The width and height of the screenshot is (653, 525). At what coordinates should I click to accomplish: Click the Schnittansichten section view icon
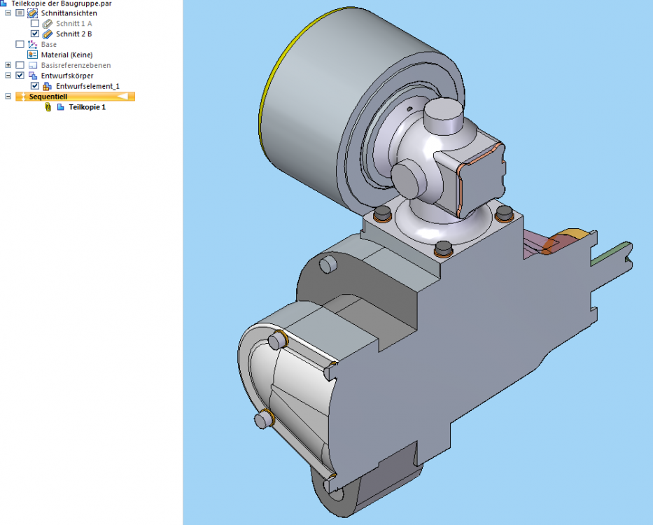[x=32, y=13]
